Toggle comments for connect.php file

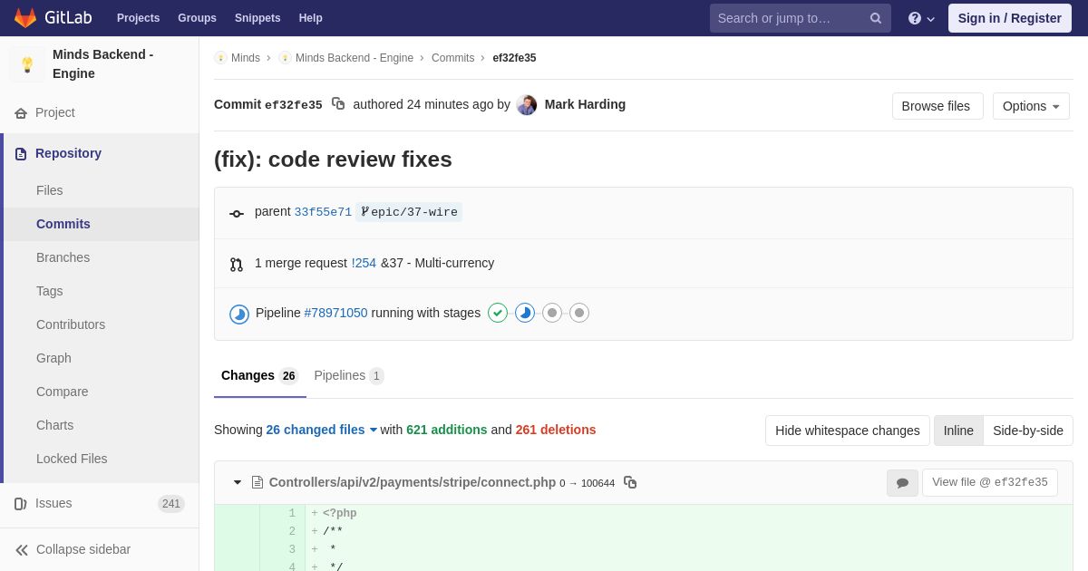[902, 483]
